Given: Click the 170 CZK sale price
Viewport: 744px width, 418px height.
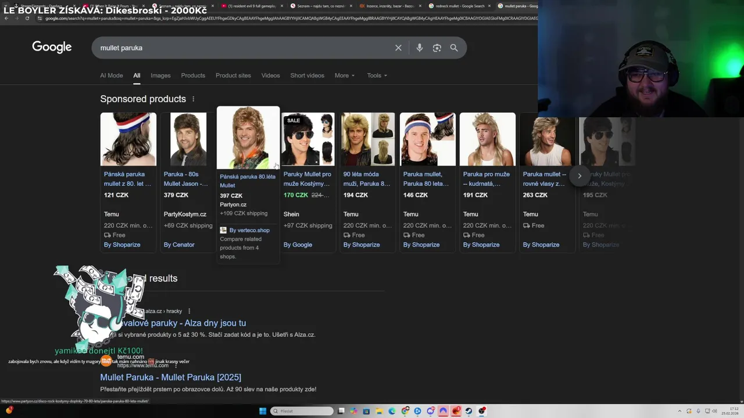Looking at the screenshot, I should [x=296, y=195].
